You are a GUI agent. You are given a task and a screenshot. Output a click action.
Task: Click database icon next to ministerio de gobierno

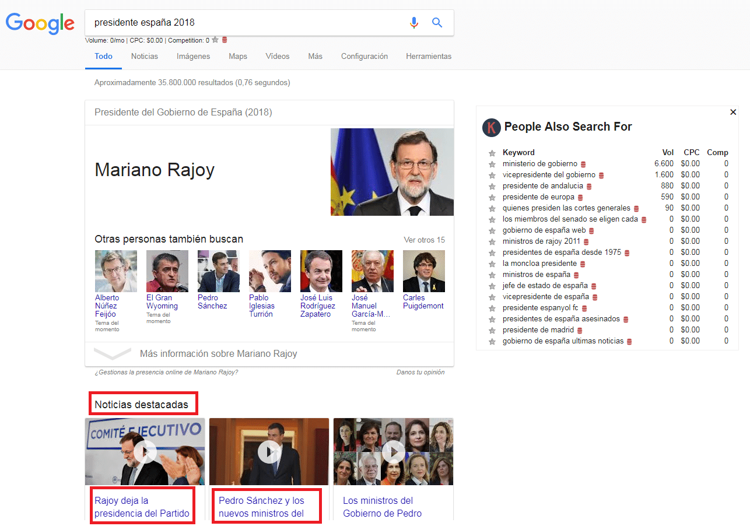click(x=583, y=164)
